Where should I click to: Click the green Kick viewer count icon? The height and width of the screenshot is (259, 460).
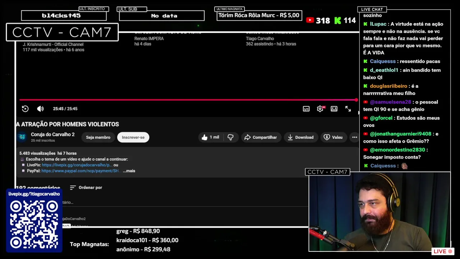[337, 21]
